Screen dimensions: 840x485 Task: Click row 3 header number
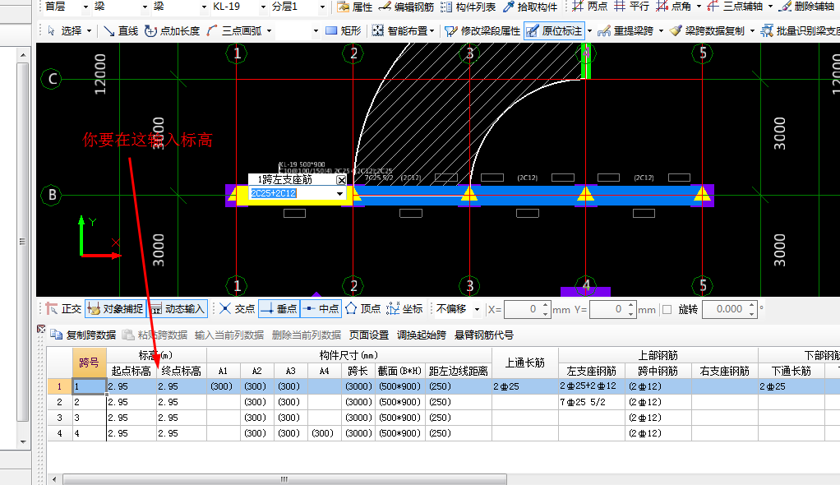pyautogui.click(x=59, y=418)
